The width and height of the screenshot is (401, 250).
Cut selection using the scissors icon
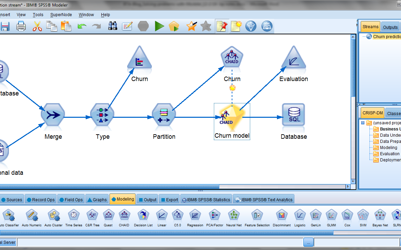pyautogui.click(x=37, y=26)
